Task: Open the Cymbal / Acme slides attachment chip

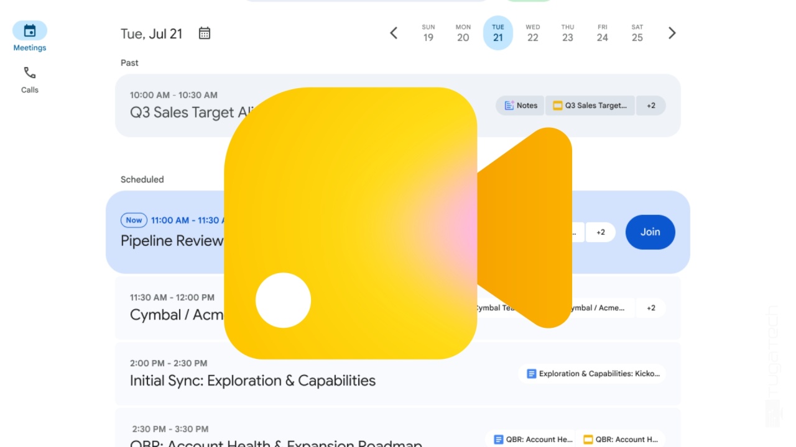Action: (601, 308)
